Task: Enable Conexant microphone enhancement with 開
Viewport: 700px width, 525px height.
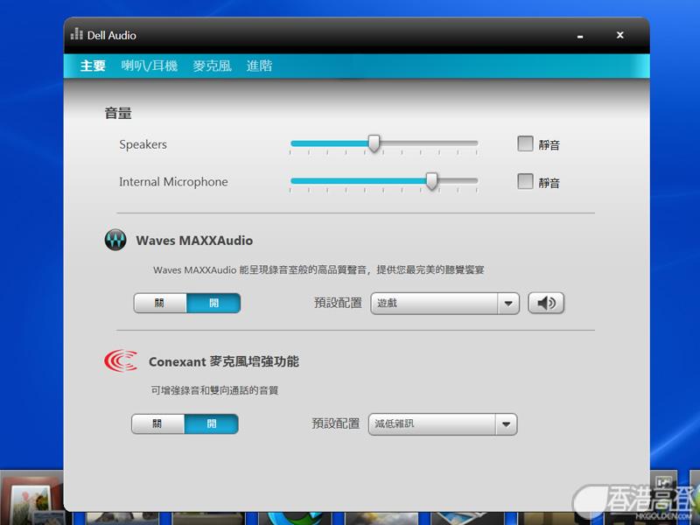Action: point(212,424)
